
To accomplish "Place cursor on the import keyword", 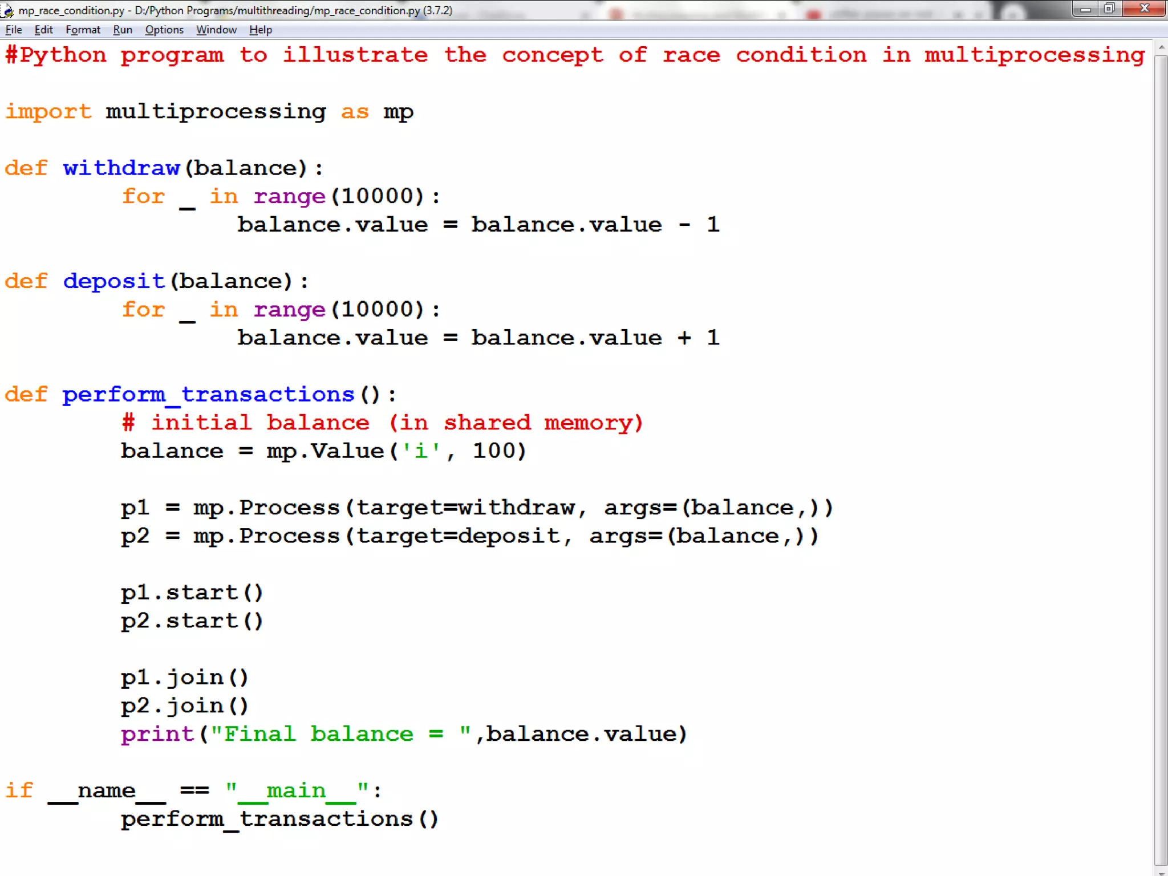I will click(x=48, y=112).
